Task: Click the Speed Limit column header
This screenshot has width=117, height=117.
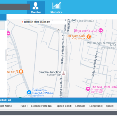Action: pyautogui.click(x=64, y=106)
